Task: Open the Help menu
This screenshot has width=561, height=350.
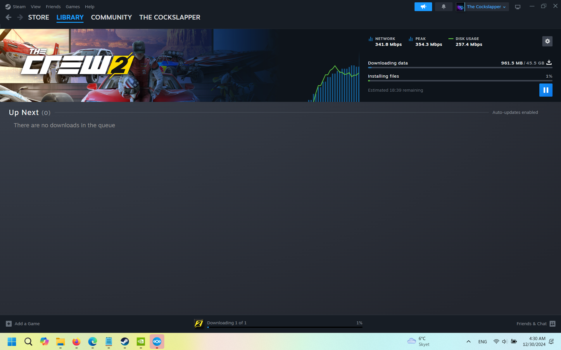Action: [x=89, y=7]
